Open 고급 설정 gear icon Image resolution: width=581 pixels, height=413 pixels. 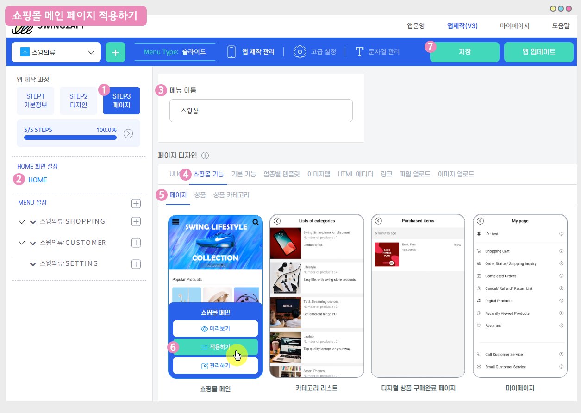click(300, 52)
